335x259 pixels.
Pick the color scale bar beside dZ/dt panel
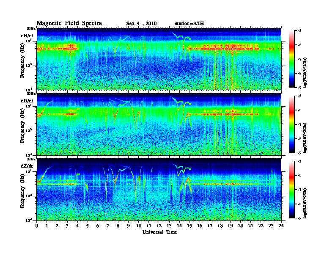pos(291,190)
